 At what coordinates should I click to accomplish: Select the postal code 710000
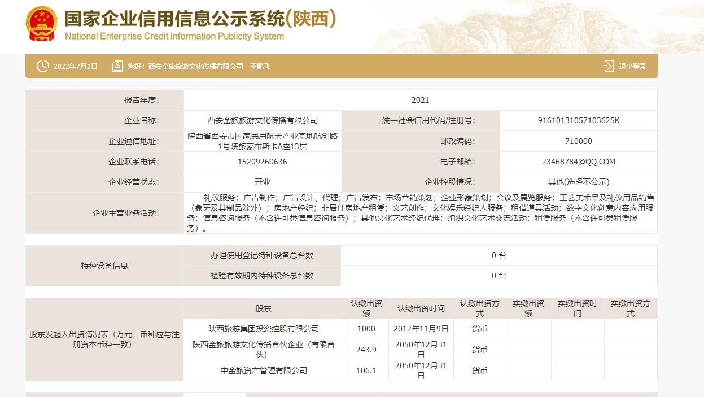click(579, 141)
